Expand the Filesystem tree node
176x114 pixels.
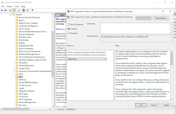click(x=14, y=63)
